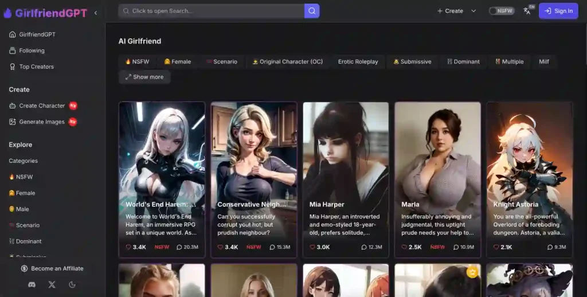This screenshot has width=587, height=297.
Task: Click the Sign In arrow icon
Action: (x=547, y=11)
